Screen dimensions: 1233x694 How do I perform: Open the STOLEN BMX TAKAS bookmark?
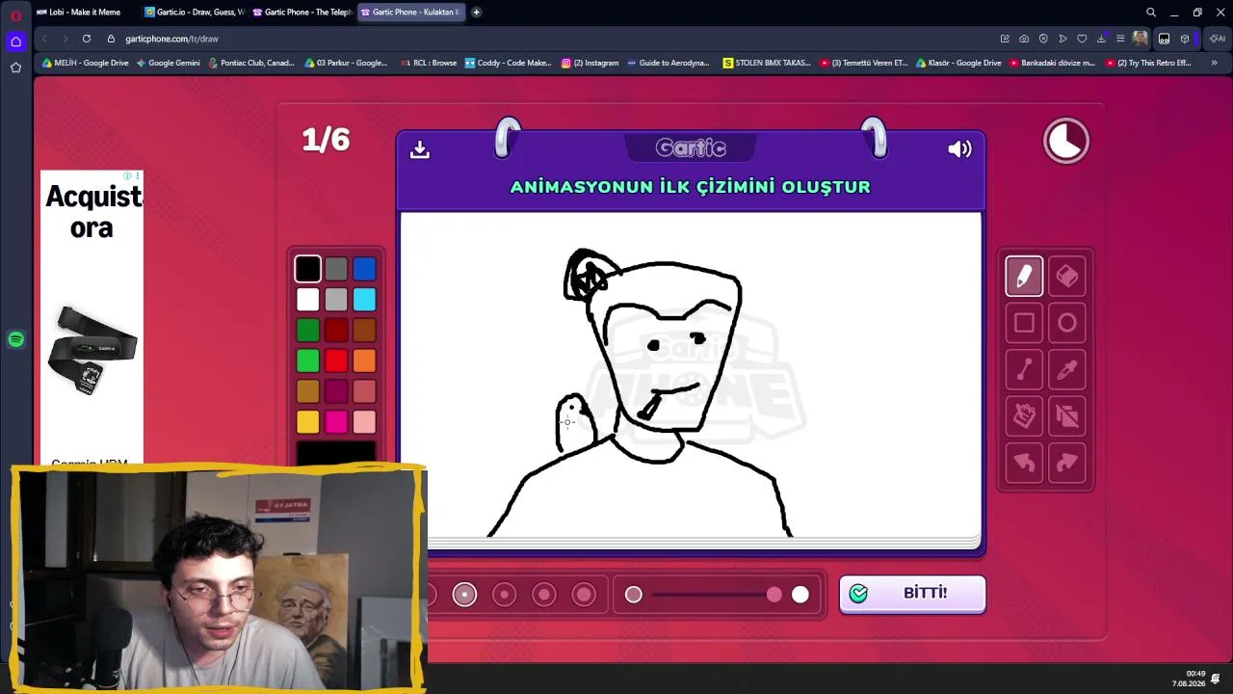tap(767, 63)
